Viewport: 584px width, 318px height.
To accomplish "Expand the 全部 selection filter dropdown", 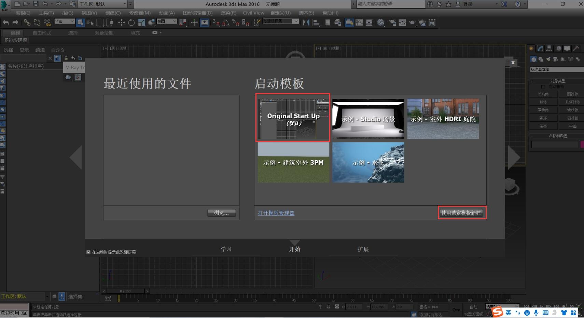I will point(65,21).
